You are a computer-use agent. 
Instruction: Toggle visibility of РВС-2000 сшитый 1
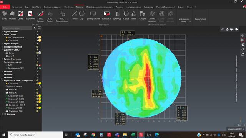click(x=37, y=38)
